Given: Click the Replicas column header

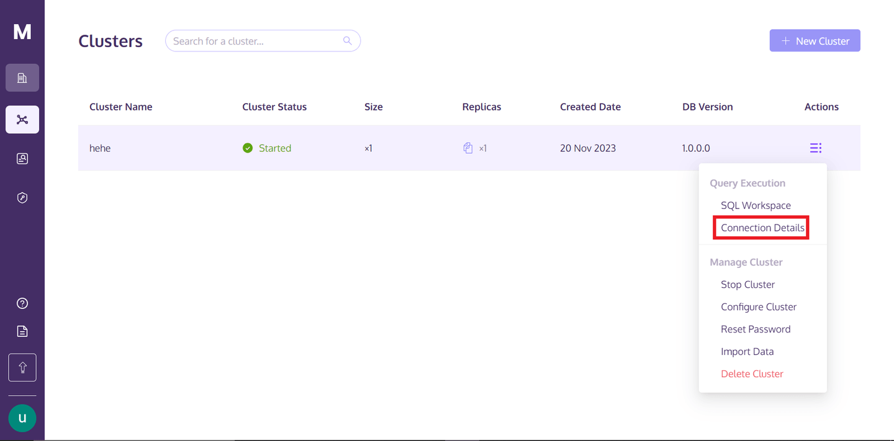Looking at the screenshot, I should (x=481, y=107).
